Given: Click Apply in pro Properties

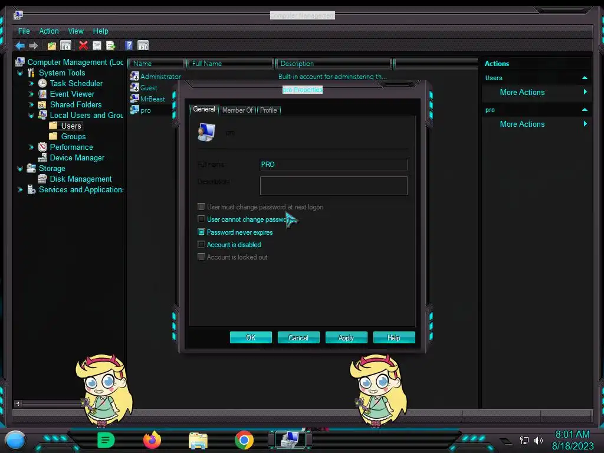Looking at the screenshot, I should 346,337.
